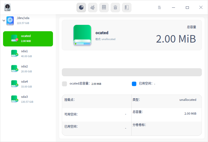Select the sda3 130.57 GiB partition
This screenshot has height=142, width=208.
click(28, 99)
